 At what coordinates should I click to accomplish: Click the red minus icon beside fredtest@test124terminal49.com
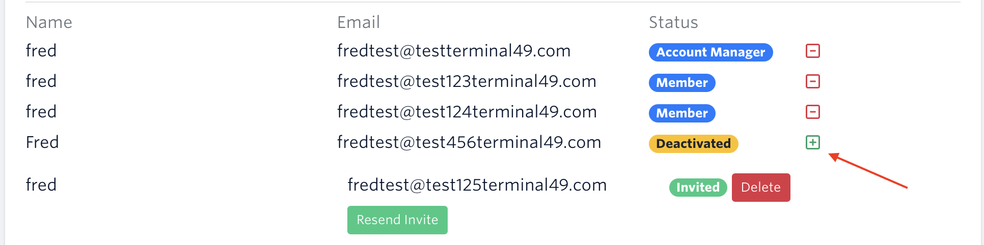[812, 112]
